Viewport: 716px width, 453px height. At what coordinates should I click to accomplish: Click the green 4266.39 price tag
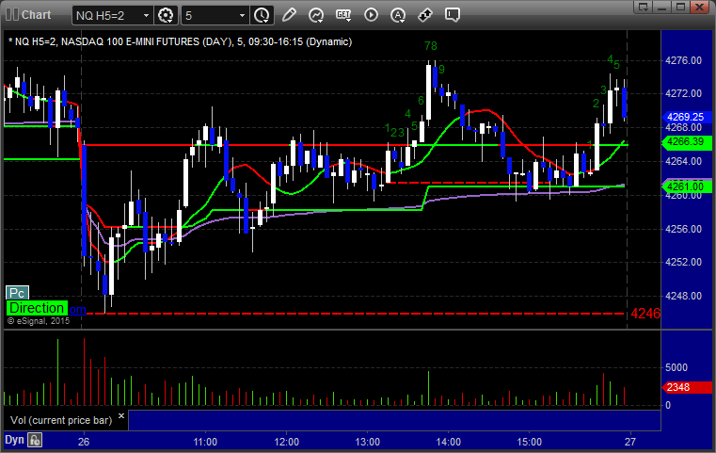pyautogui.click(x=687, y=142)
